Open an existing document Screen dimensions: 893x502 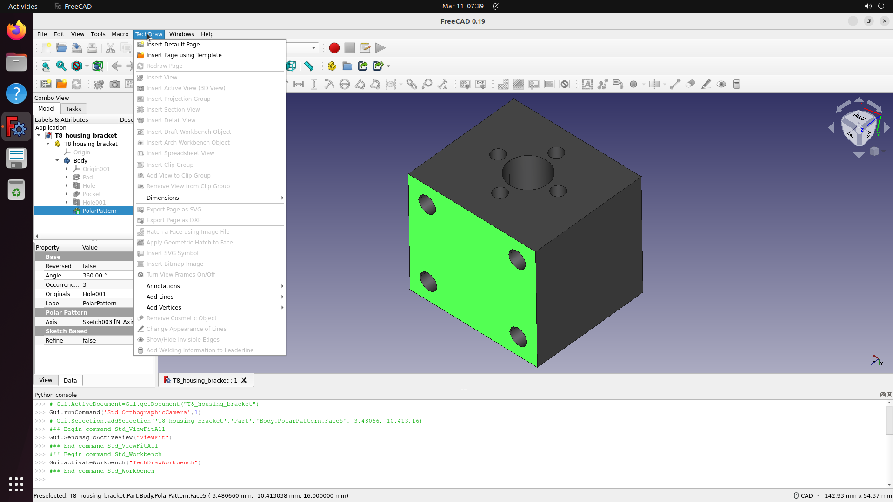(x=61, y=47)
